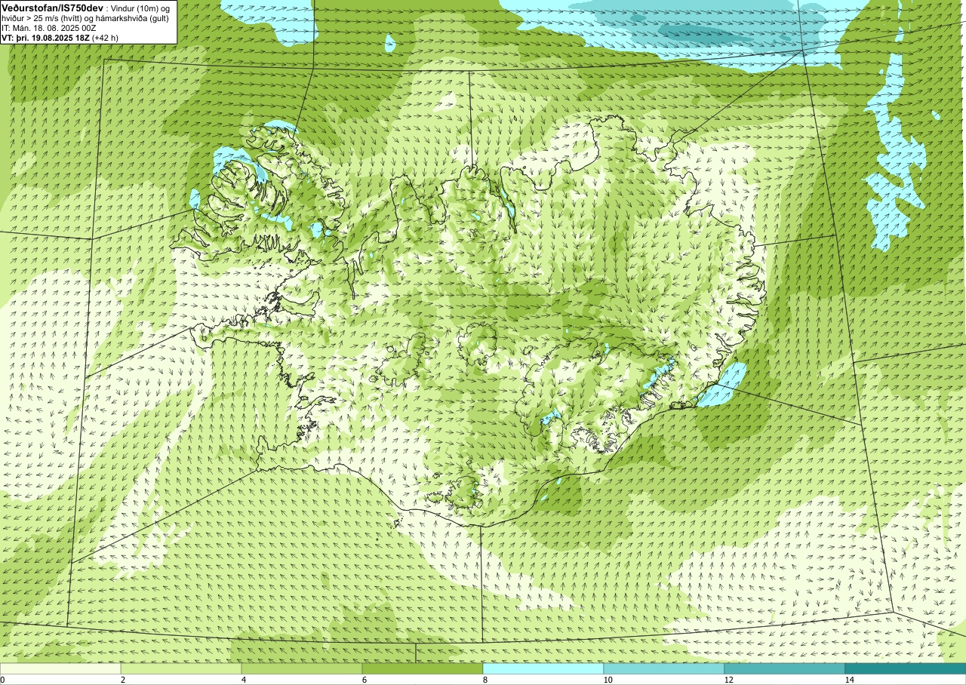
Task: Select the 'IT: Mán. 18. 08. 2025 00Z' line
Action: pos(48,27)
